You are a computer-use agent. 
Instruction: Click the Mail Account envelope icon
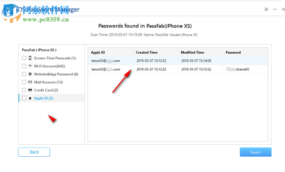[30, 82]
